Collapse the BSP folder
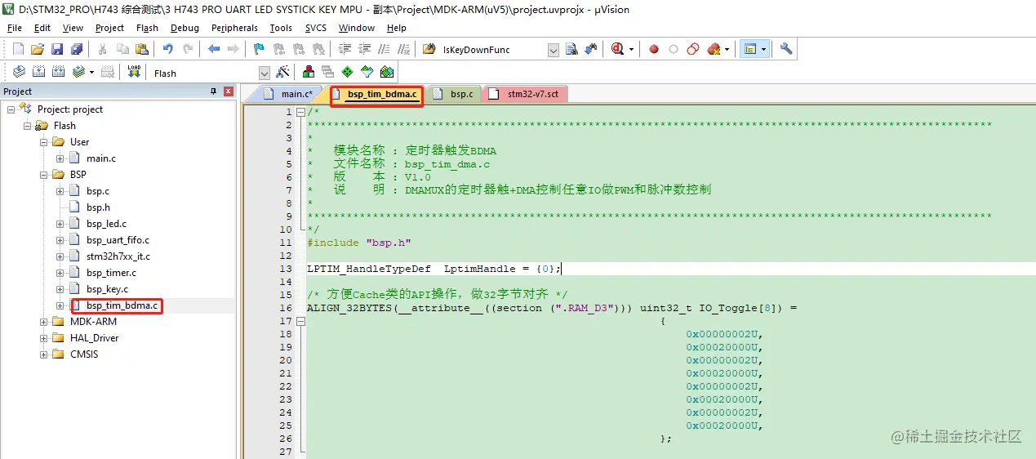 [44, 175]
